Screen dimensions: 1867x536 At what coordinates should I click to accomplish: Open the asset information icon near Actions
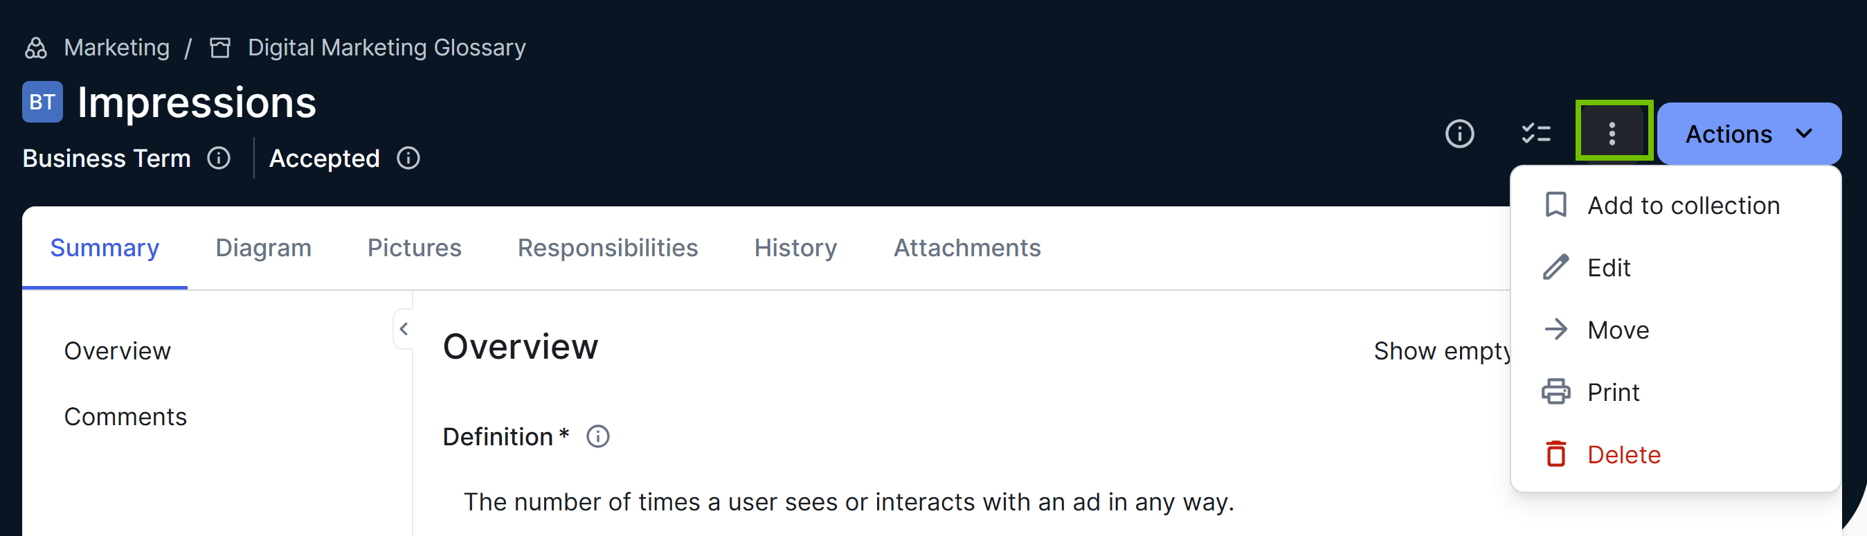pos(1461,134)
